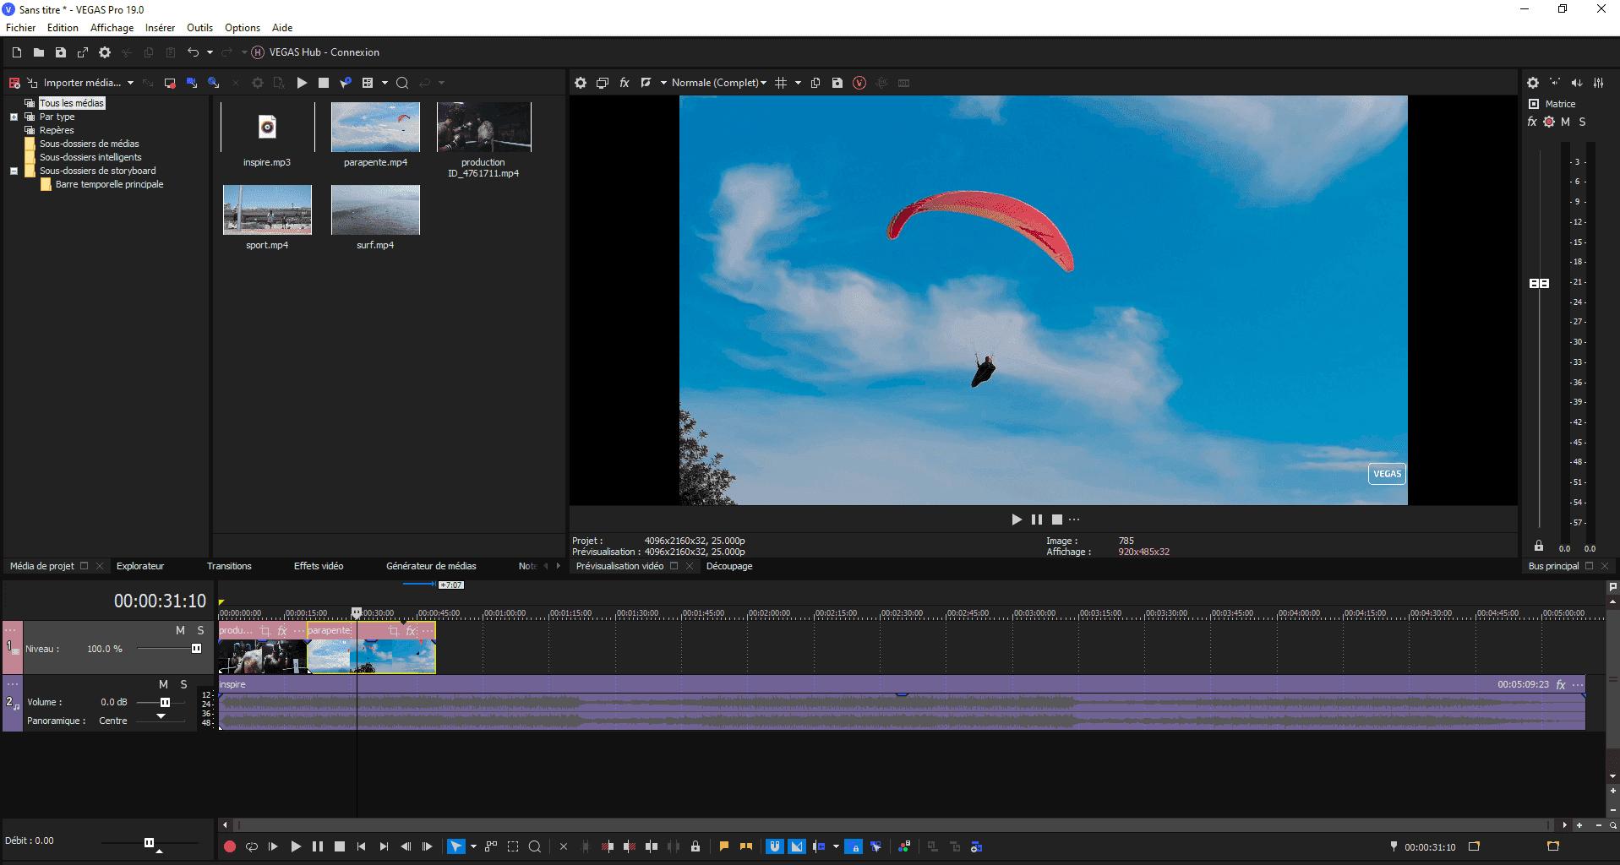Click VEGAS Hub - Connexion link
This screenshot has width=1620, height=865.
[324, 52]
